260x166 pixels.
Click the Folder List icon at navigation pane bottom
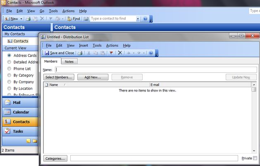click(x=35, y=141)
